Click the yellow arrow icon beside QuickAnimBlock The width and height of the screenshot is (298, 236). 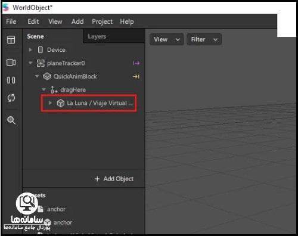(x=136, y=76)
